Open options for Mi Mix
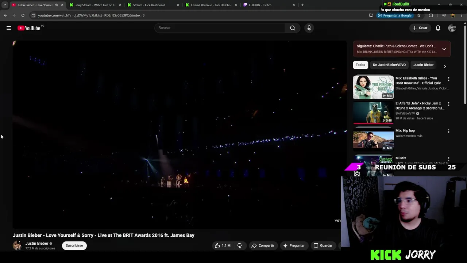Viewport: 467px width, 263px height. point(449,159)
